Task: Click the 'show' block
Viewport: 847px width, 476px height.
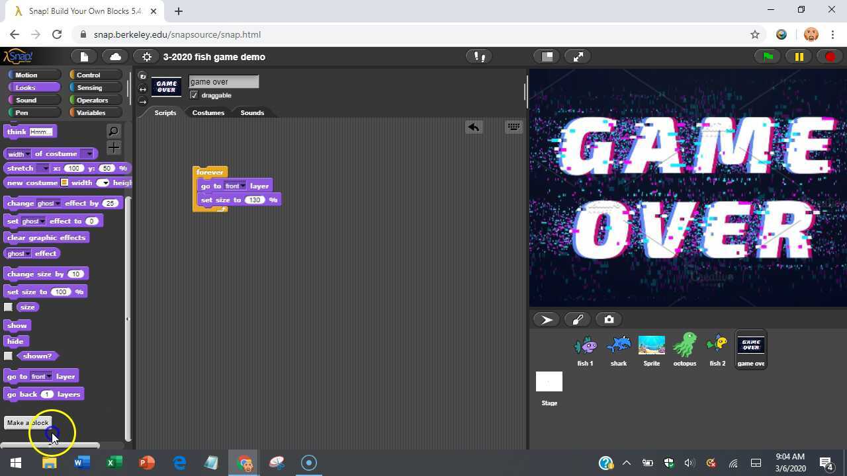Action: [17, 325]
